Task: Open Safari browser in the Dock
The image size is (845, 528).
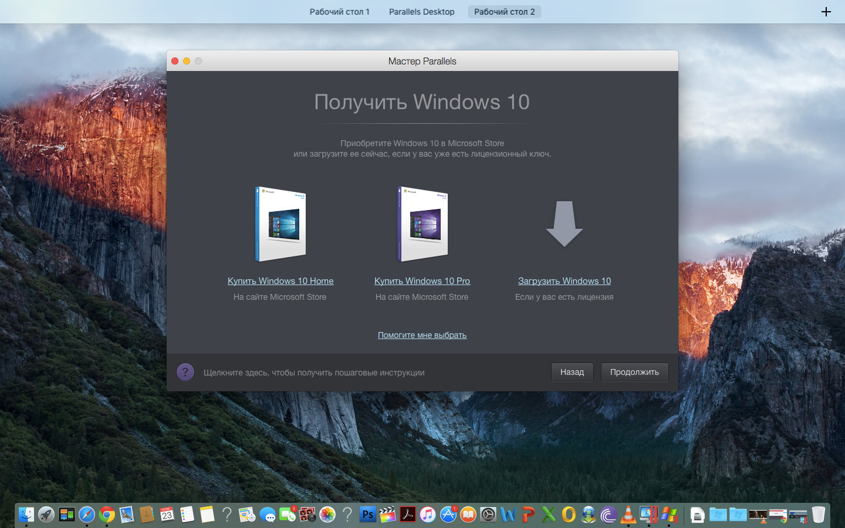Action: point(87,515)
